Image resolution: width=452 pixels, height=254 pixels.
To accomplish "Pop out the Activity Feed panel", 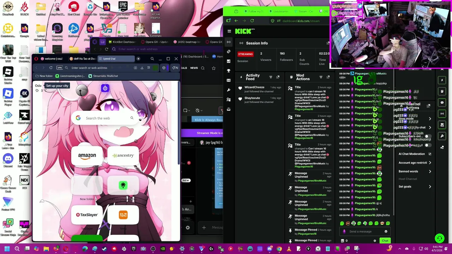I will pos(278,77).
